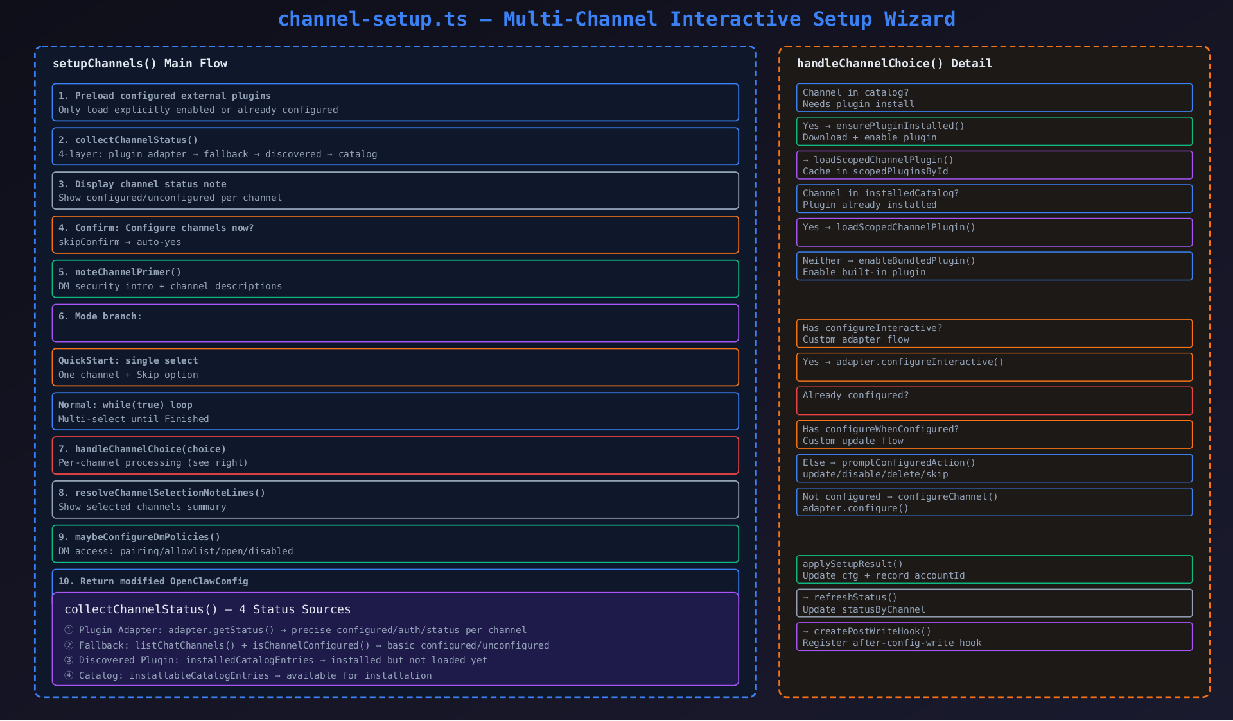
Task: Select 'Normal: while(true) loop' box
Action: click(x=395, y=411)
